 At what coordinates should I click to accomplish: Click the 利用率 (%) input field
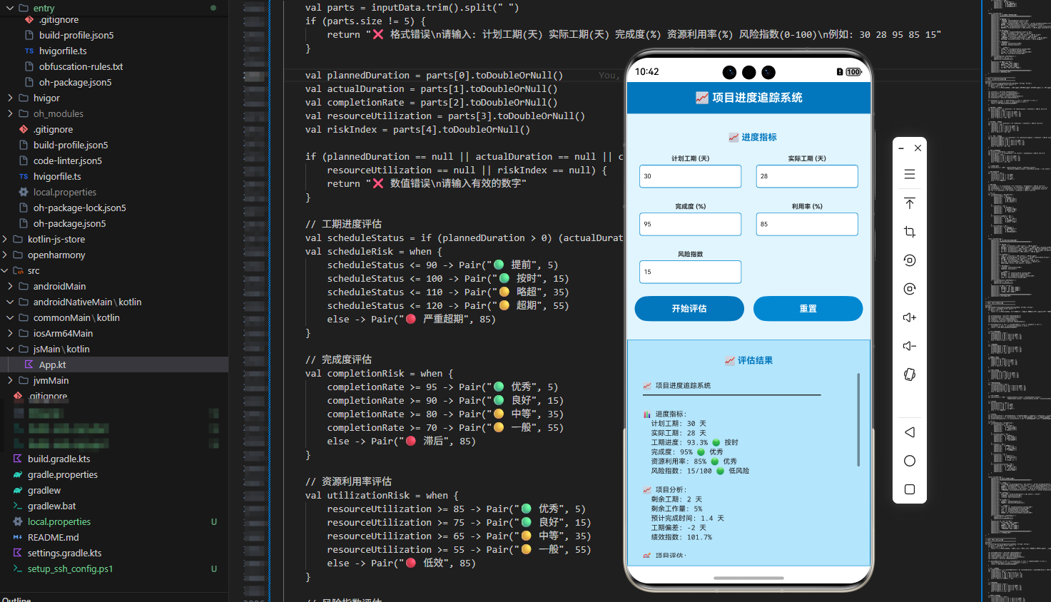807,224
